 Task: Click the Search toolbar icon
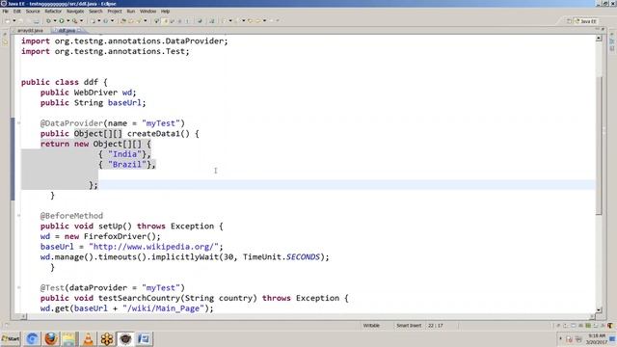coord(138,21)
